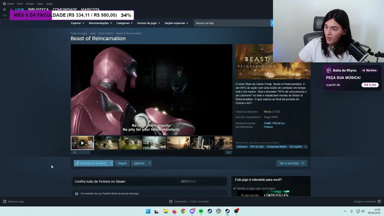Open the Confira tudo de Fictions banner
The image size is (384, 216).
pos(149,181)
